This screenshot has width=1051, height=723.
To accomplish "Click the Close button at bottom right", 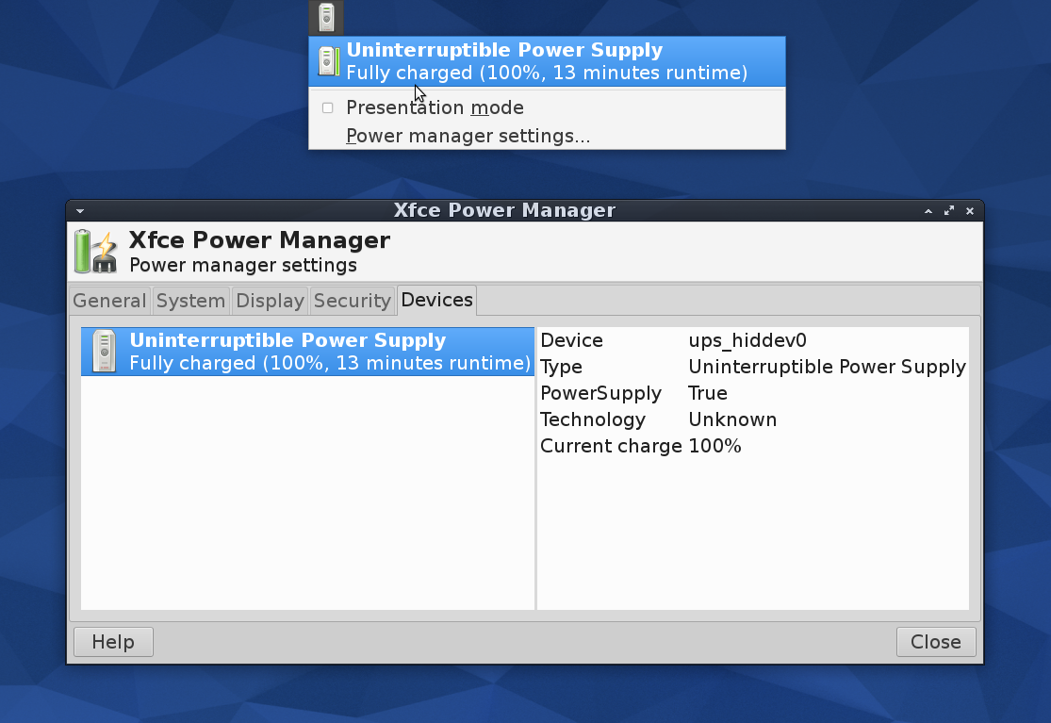I will point(935,642).
